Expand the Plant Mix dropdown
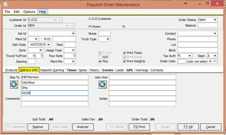Viewport: 226px width, 135px height. pos(73,61)
